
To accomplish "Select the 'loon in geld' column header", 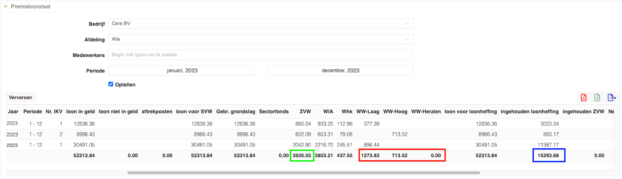I will [80, 112].
